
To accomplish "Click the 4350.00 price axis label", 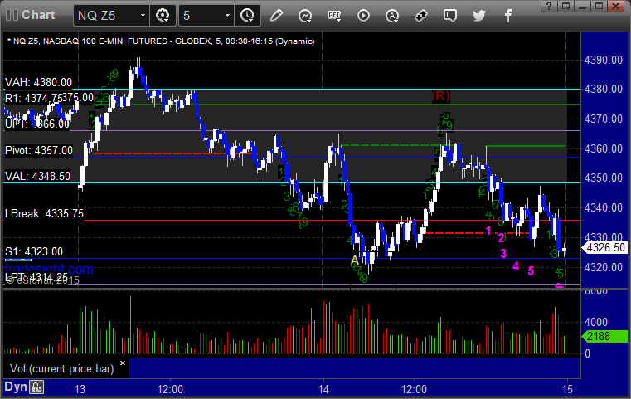I will (604, 178).
